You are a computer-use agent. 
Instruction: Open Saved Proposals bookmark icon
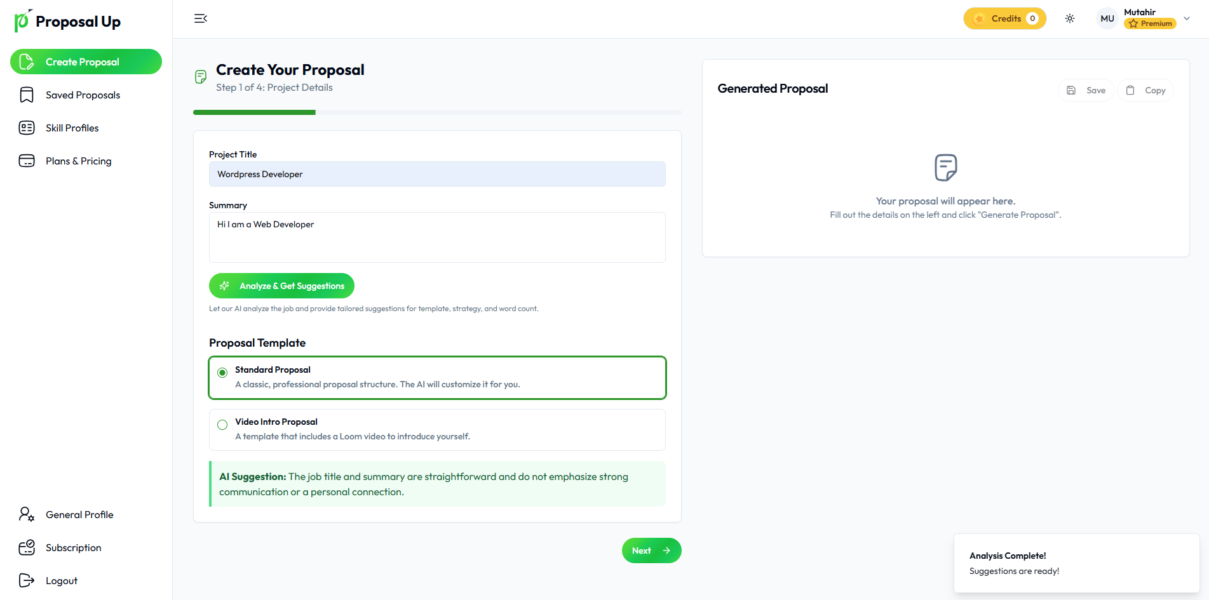(27, 95)
